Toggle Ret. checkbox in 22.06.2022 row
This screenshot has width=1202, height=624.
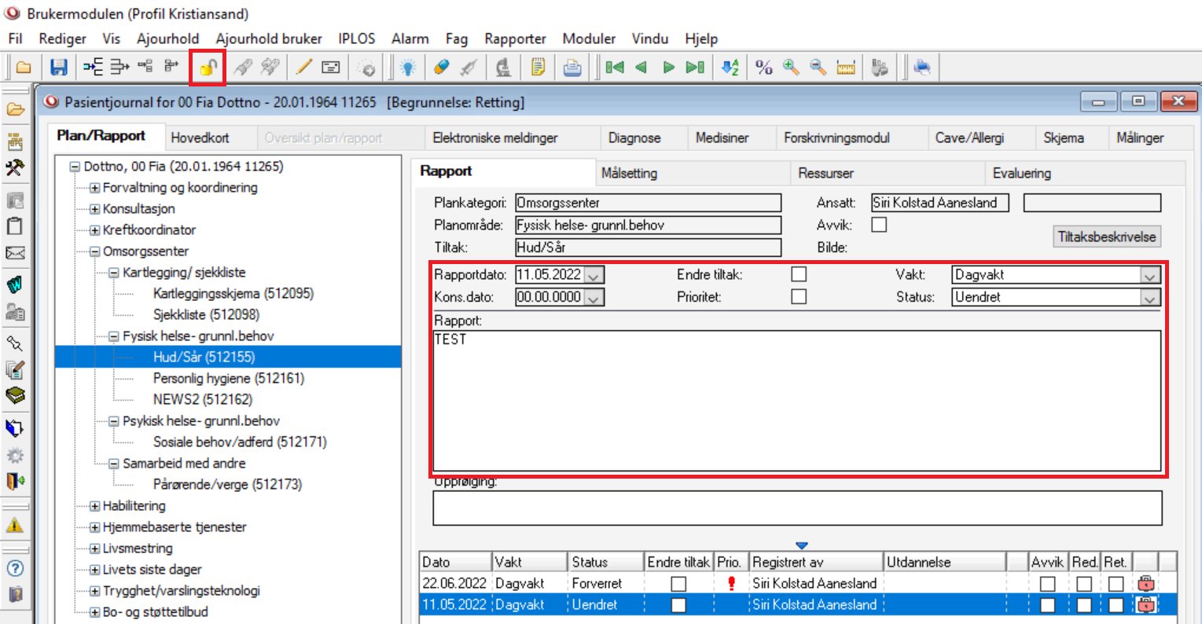tap(1116, 584)
